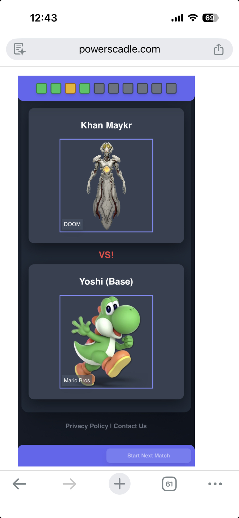This screenshot has height=518, width=239.
Task: Click the first green progress square
Action: click(41, 88)
